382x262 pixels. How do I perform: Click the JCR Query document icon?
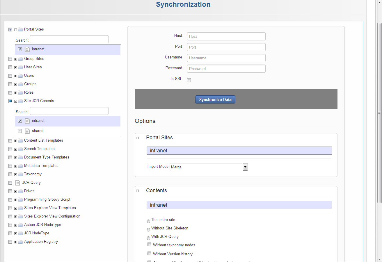pos(17,183)
